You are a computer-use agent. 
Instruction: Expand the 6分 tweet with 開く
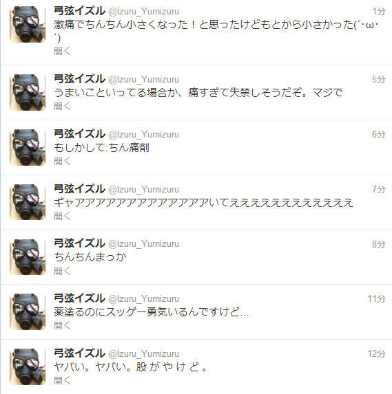(x=62, y=161)
